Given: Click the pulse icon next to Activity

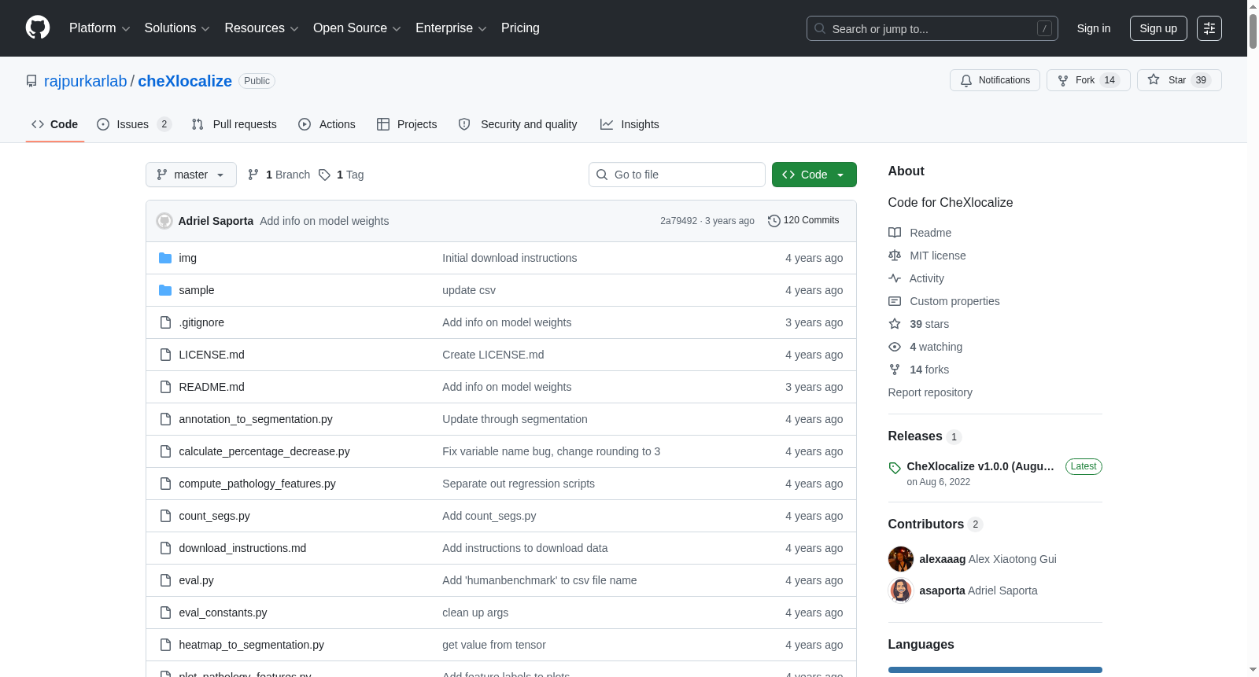Looking at the screenshot, I should (895, 278).
